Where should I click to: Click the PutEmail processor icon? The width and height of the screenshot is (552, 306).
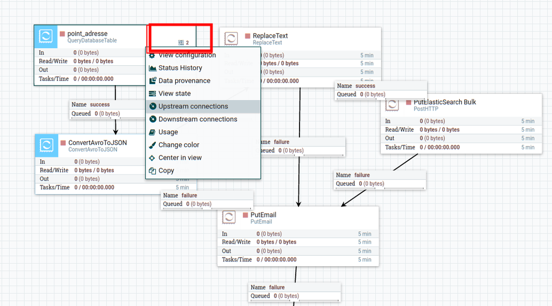[229, 217]
